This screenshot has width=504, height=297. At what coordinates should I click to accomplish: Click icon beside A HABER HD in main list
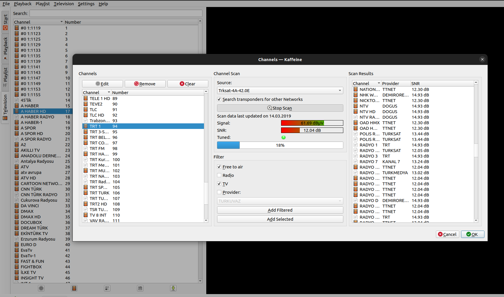[x=17, y=111]
